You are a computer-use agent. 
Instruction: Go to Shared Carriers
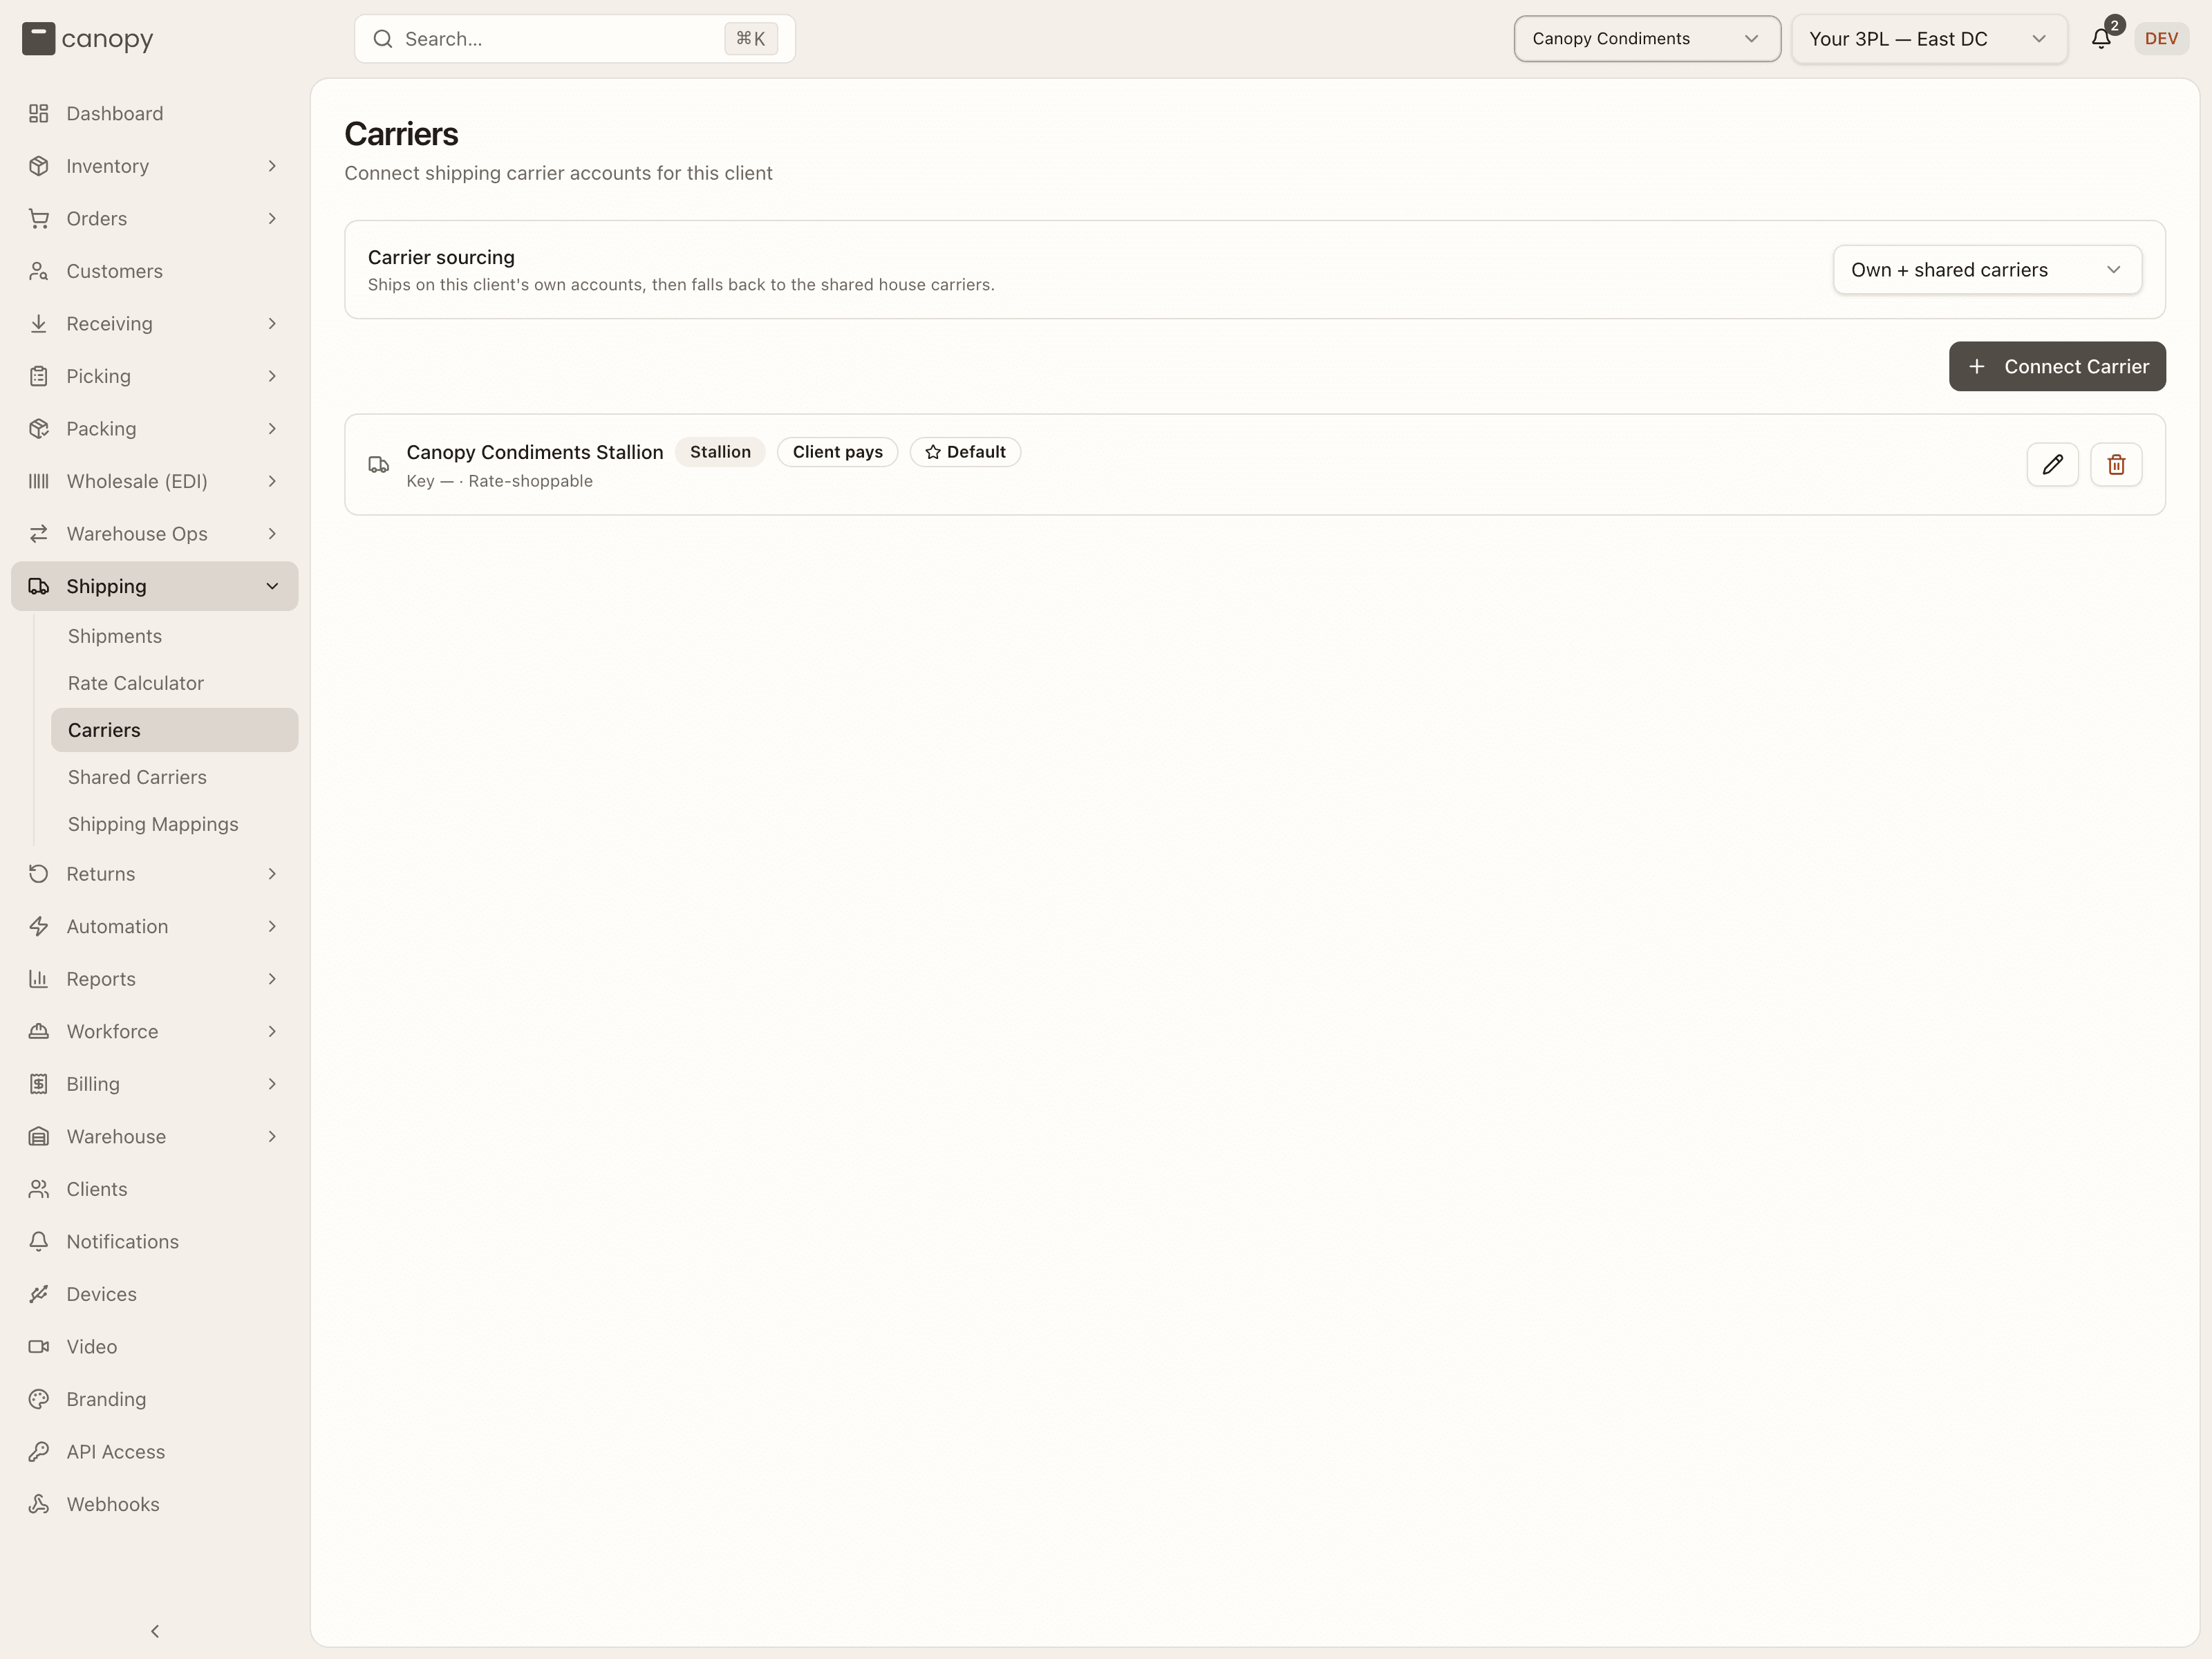pyautogui.click(x=175, y=777)
